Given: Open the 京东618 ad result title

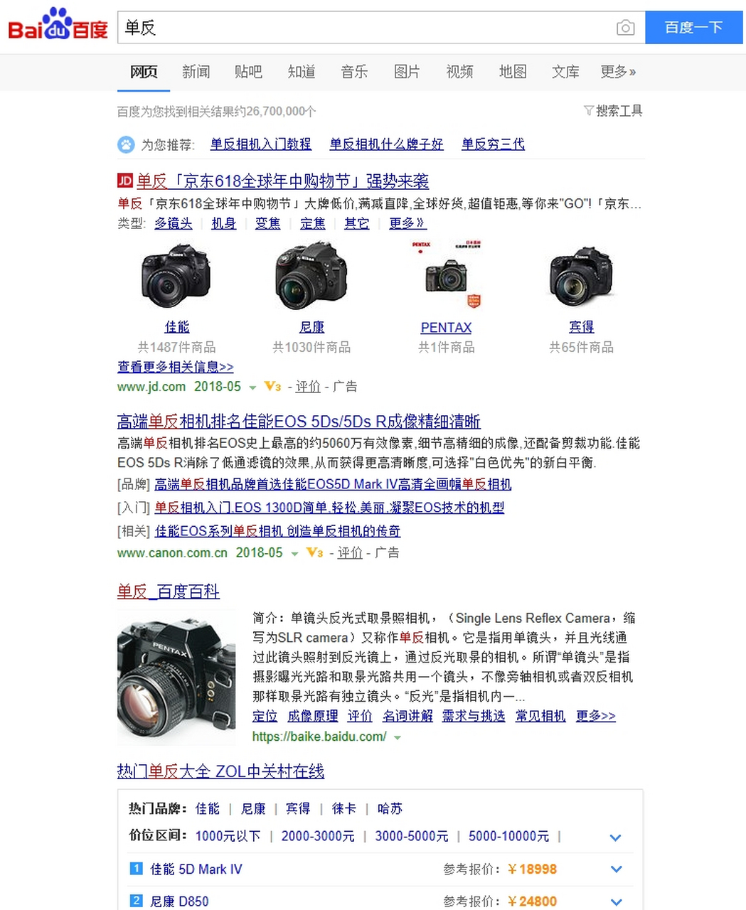Looking at the screenshot, I should tap(282, 181).
